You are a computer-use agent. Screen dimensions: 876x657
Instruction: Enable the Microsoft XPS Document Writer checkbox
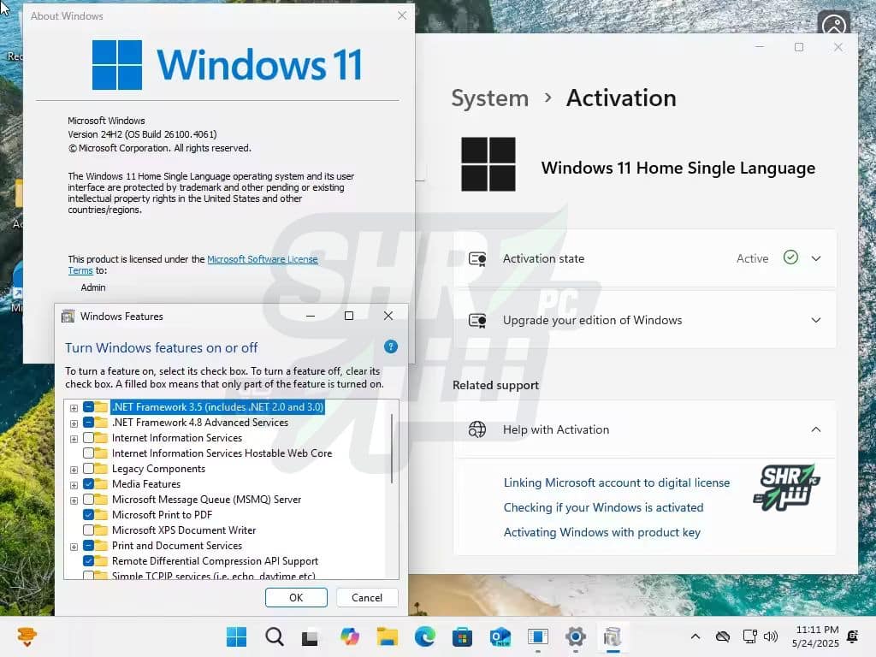pos(89,530)
